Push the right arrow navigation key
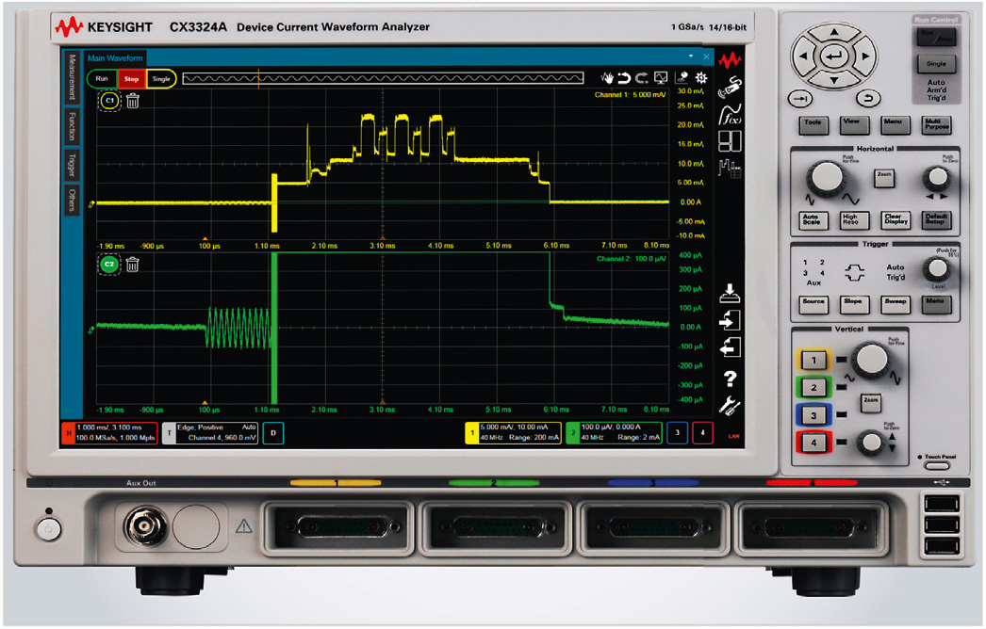Screen dimensions: 986x629 pyautogui.click(x=865, y=56)
